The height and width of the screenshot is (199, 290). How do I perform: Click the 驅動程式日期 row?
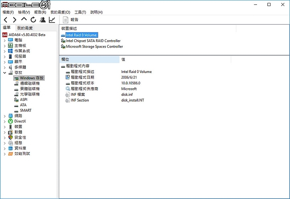pyautogui.click(x=83, y=77)
